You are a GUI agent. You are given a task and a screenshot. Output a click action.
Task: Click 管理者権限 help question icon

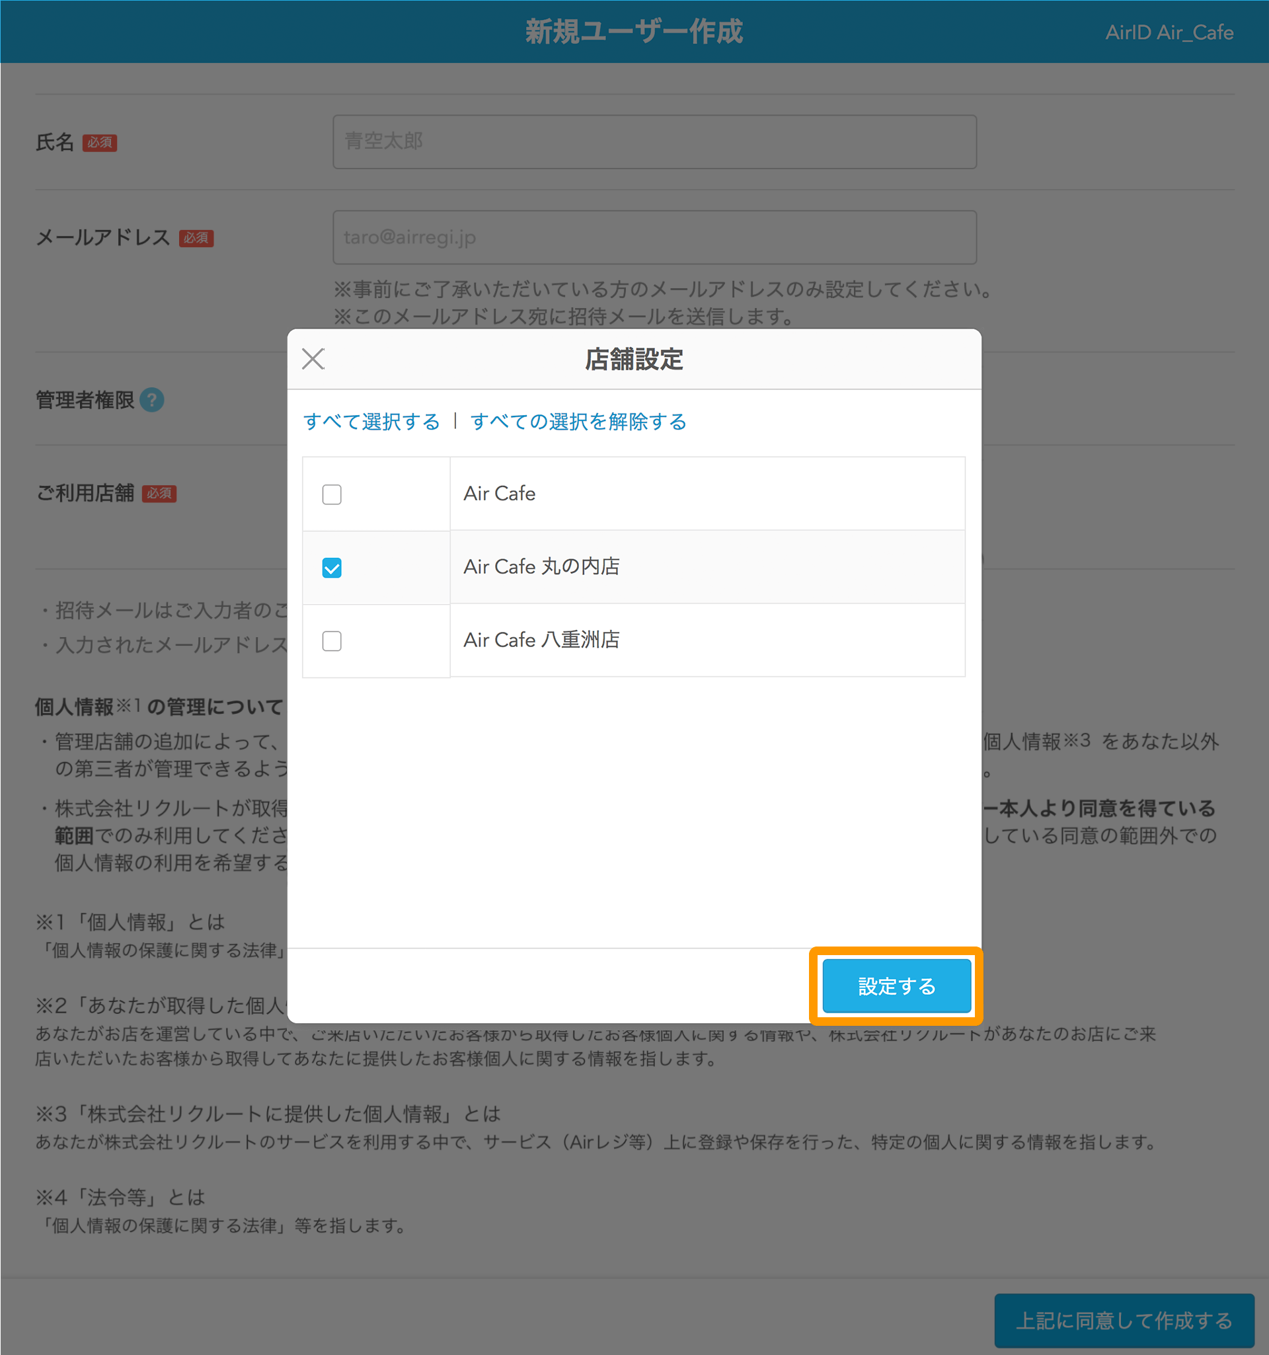click(152, 400)
